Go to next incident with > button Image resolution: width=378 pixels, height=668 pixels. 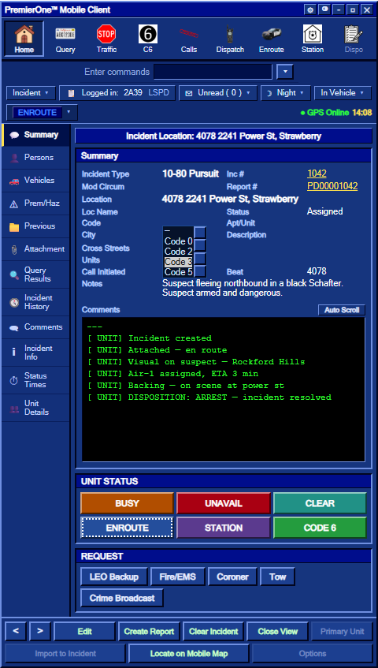(x=40, y=632)
